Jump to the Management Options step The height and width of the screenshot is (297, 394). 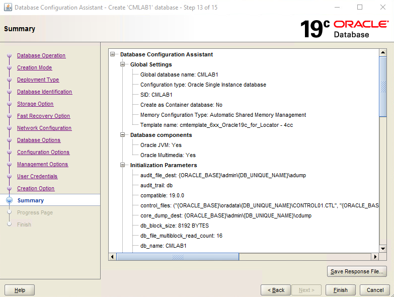click(42, 164)
